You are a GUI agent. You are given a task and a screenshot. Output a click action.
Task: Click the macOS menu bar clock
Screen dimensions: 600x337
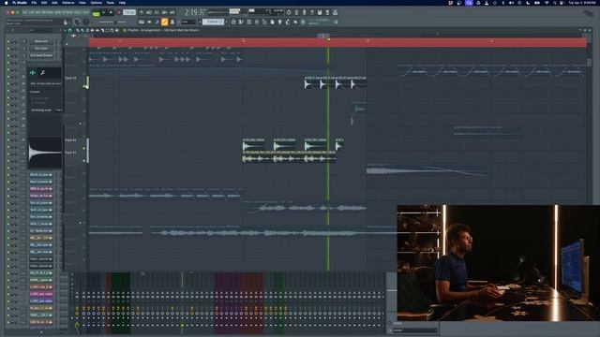[582, 3]
